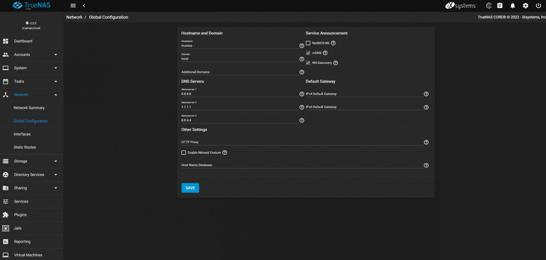Click the power icon in top bar
The image size is (546, 260).
[x=538, y=6]
